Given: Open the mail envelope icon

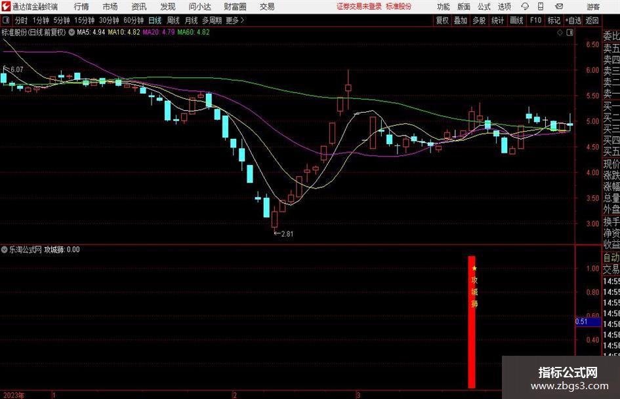Looking at the screenshot, I should [x=559, y=7].
